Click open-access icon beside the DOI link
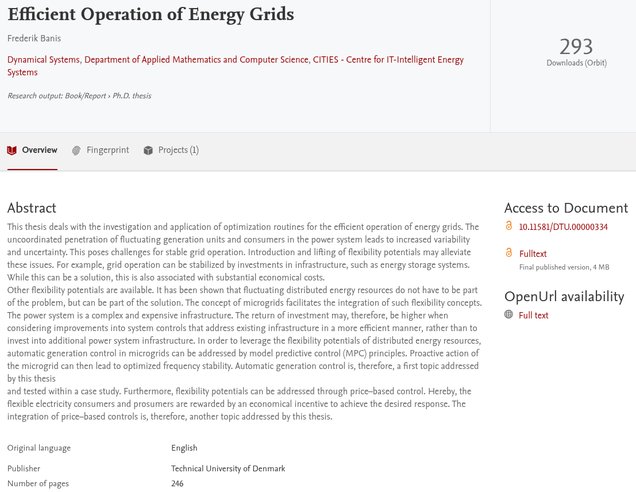 [x=509, y=226]
